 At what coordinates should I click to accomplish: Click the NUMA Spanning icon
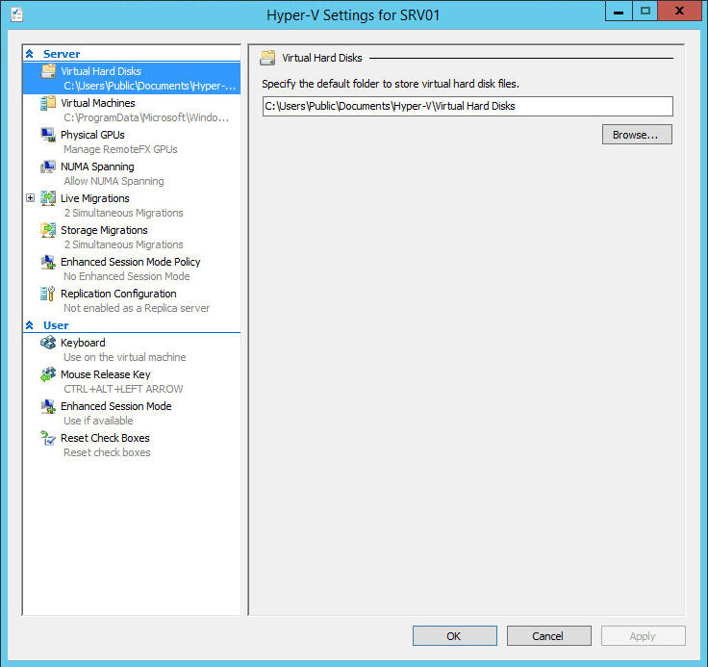point(48,167)
